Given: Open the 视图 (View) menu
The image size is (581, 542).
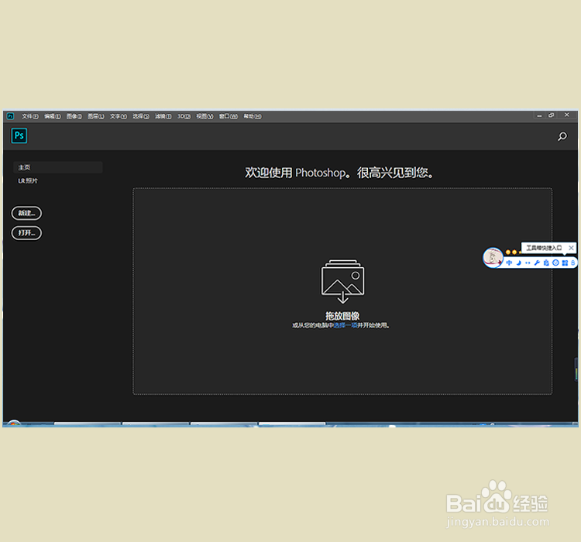Looking at the screenshot, I should 205,116.
